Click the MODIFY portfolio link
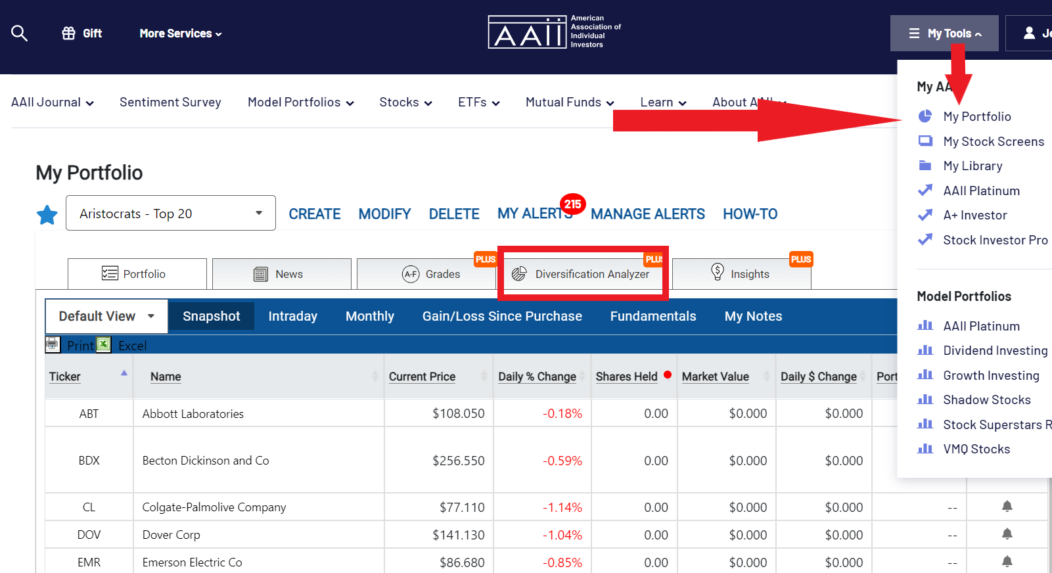 click(x=384, y=214)
